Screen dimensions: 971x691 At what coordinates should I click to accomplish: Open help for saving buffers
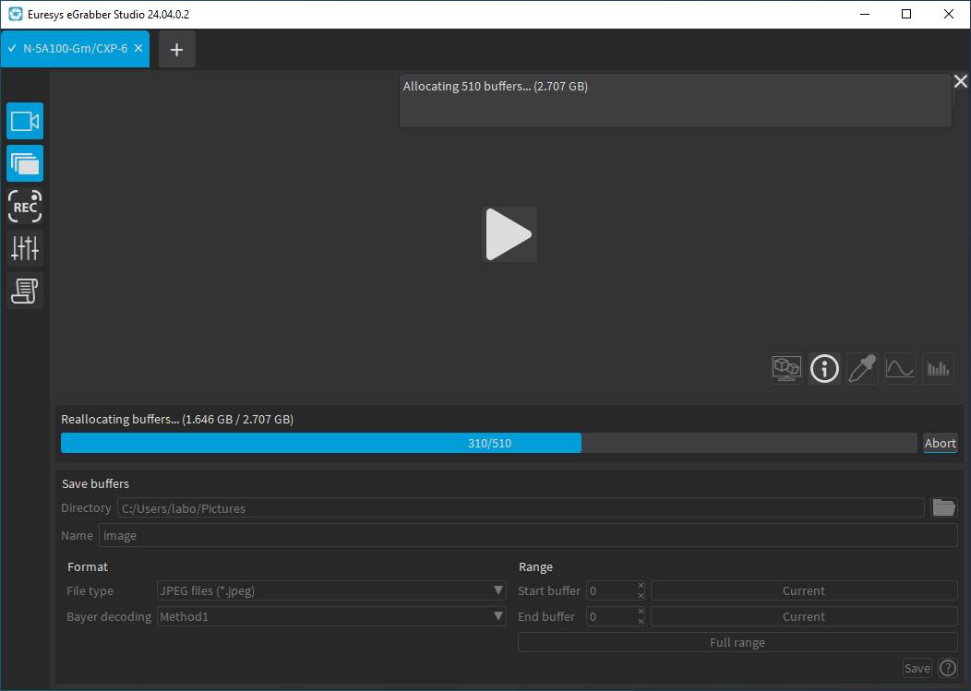pyautogui.click(x=947, y=668)
